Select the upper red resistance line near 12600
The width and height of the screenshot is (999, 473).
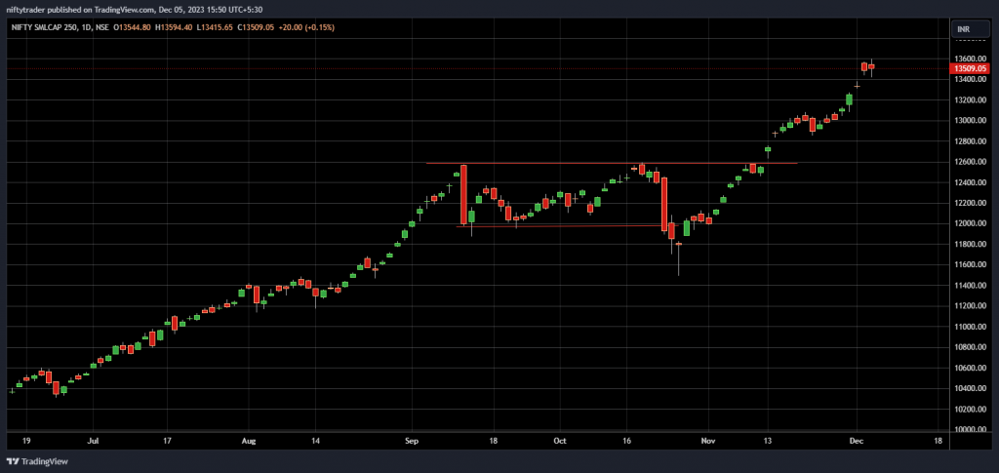(x=612, y=164)
